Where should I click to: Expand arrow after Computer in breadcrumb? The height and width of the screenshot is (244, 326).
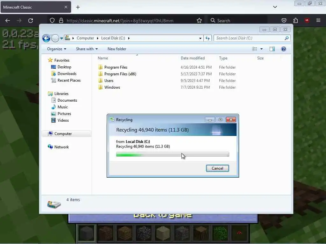pos(97,38)
